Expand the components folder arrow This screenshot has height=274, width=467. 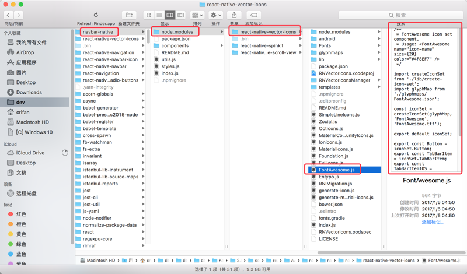click(x=222, y=46)
